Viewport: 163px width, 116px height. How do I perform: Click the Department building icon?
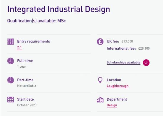[x=100, y=100]
